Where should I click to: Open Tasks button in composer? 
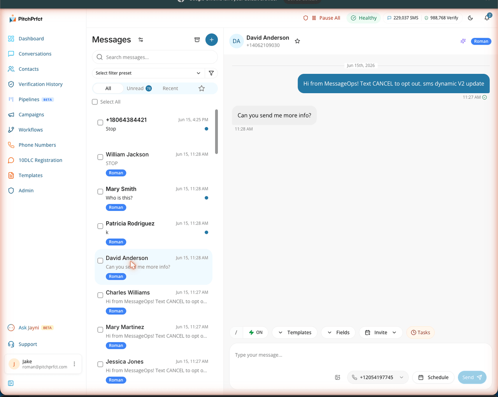[421, 333]
